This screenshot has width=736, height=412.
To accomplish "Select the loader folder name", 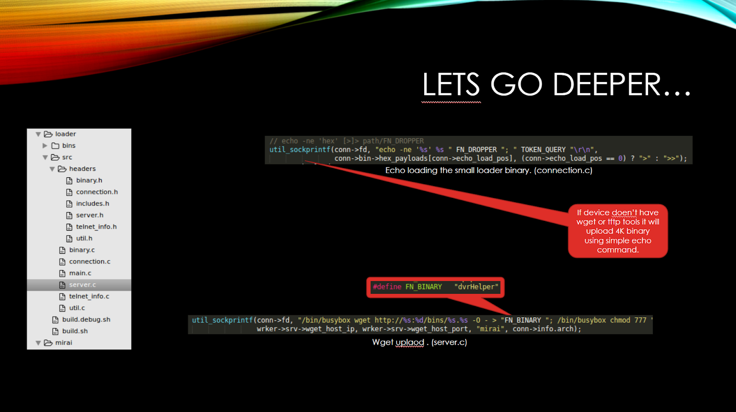I will click(66, 134).
